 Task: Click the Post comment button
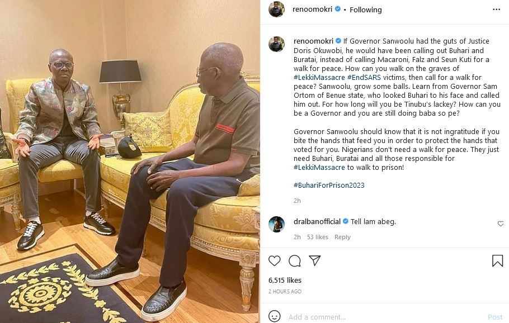pos(495,317)
